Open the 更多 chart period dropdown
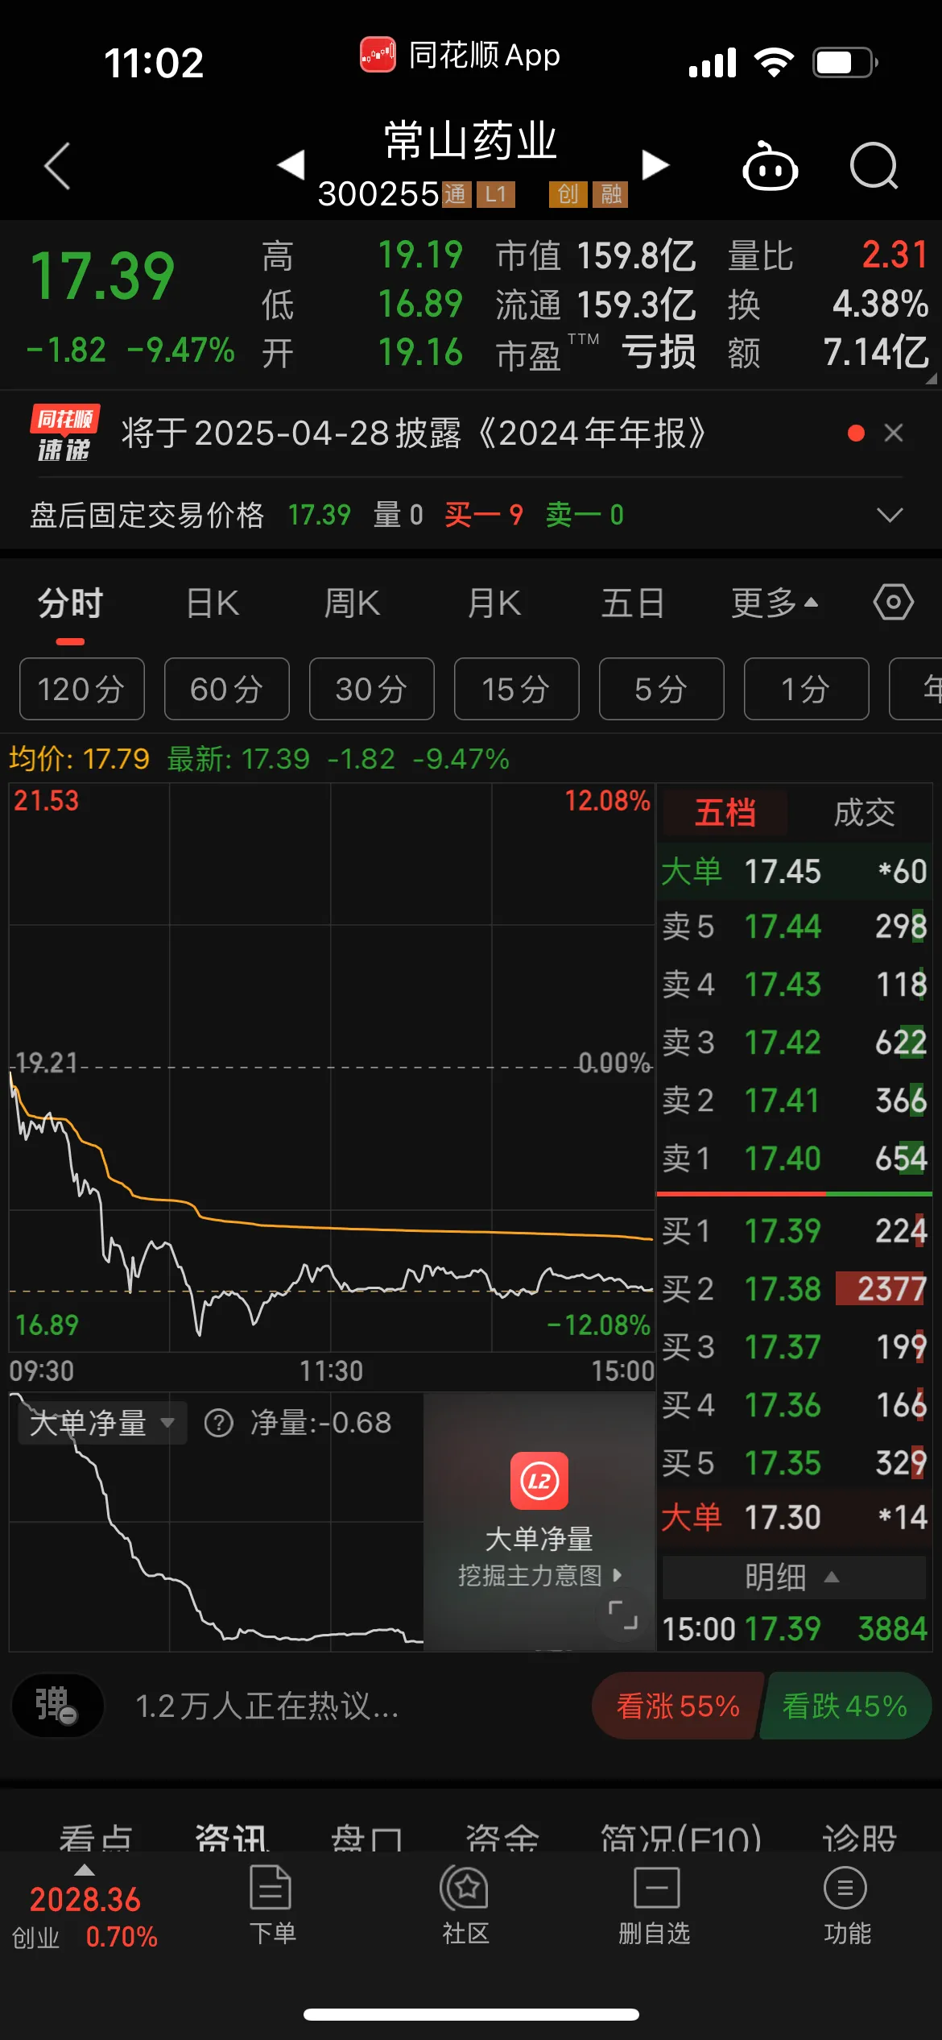The width and height of the screenshot is (942, 2040). [775, 603]
